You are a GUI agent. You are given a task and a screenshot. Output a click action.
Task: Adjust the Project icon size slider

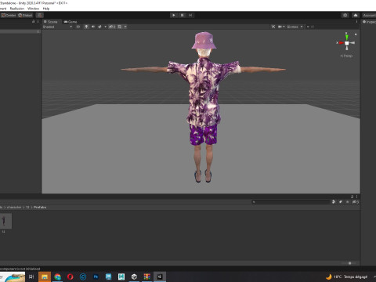tap(349, 263)
